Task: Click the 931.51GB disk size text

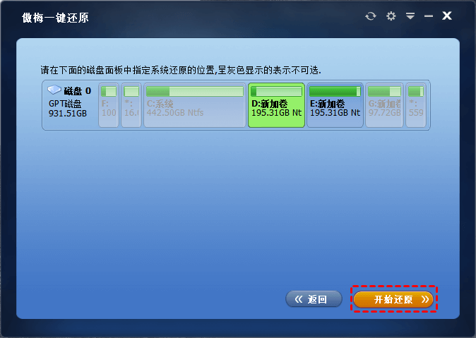Action: tap(68, 114)
